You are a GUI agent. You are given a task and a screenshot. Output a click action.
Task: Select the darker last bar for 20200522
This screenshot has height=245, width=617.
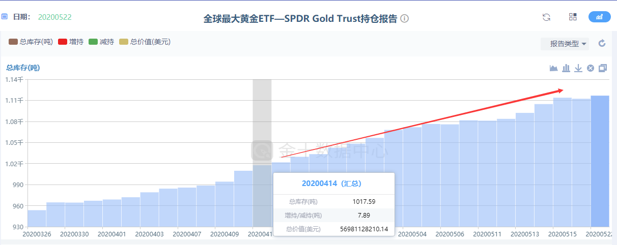coord(600,161)
